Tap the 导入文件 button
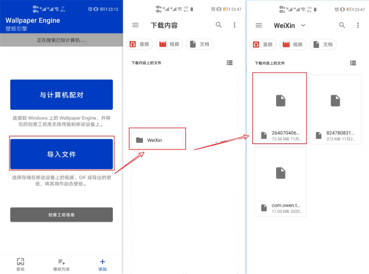369x274 pixels. click(61, 154)
